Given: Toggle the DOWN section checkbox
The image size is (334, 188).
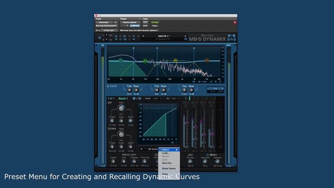Looking at the screenshot, I should (x=109, y=129).
